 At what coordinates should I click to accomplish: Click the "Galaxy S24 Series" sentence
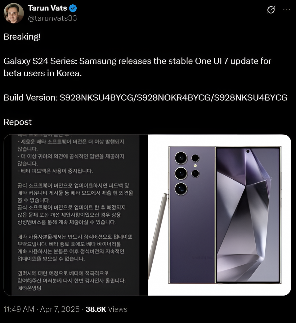[137, 67]
